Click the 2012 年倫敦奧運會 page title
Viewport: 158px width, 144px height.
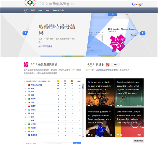point(55,4)
